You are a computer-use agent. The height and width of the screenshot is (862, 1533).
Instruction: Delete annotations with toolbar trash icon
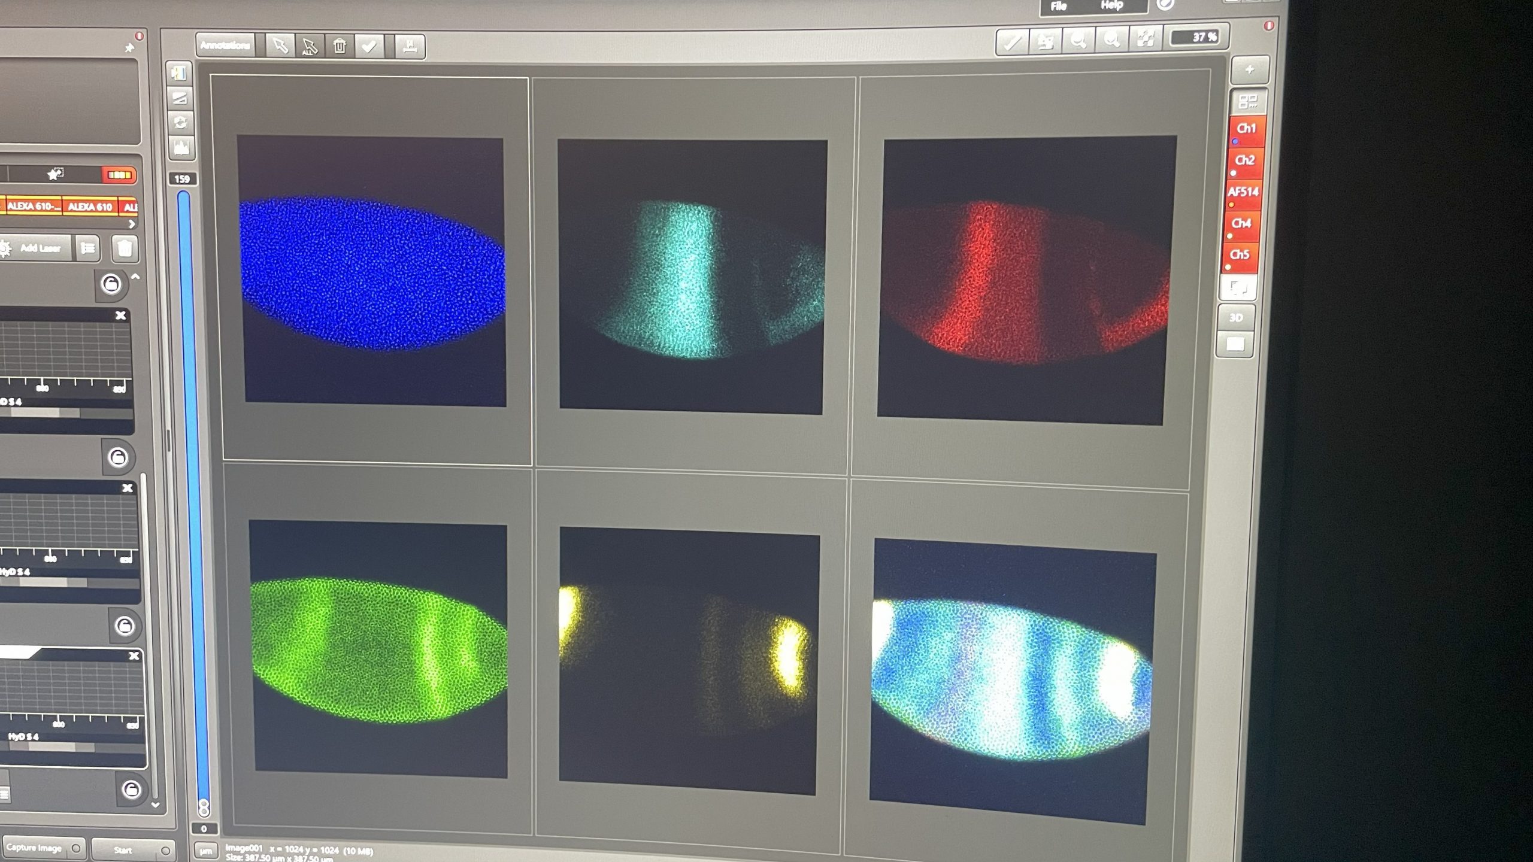340,46
